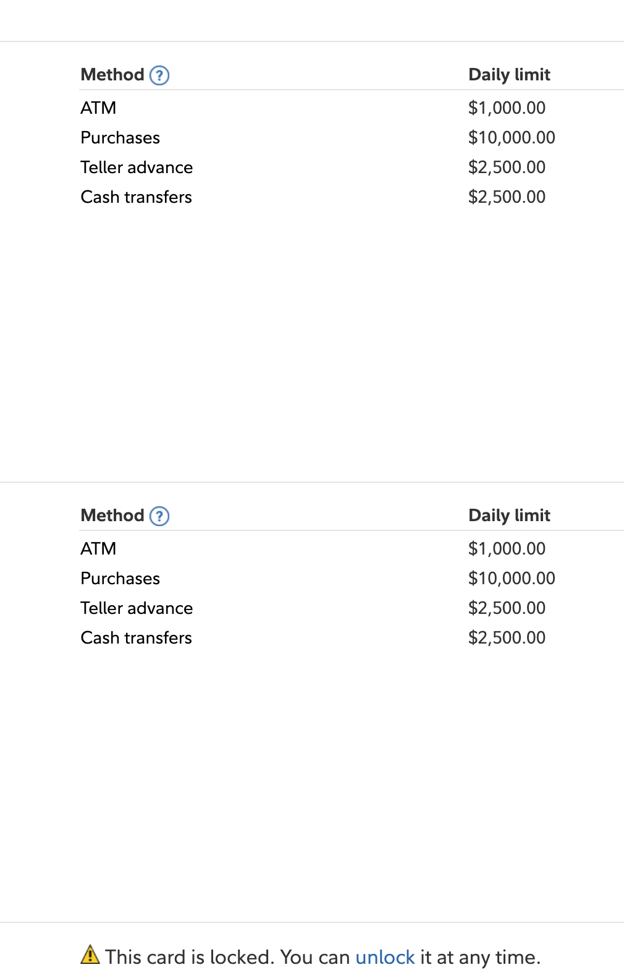This screenshot has height=978, width=624.
Task: Select Cash transfers in the lower table
Action: [136, 638]
